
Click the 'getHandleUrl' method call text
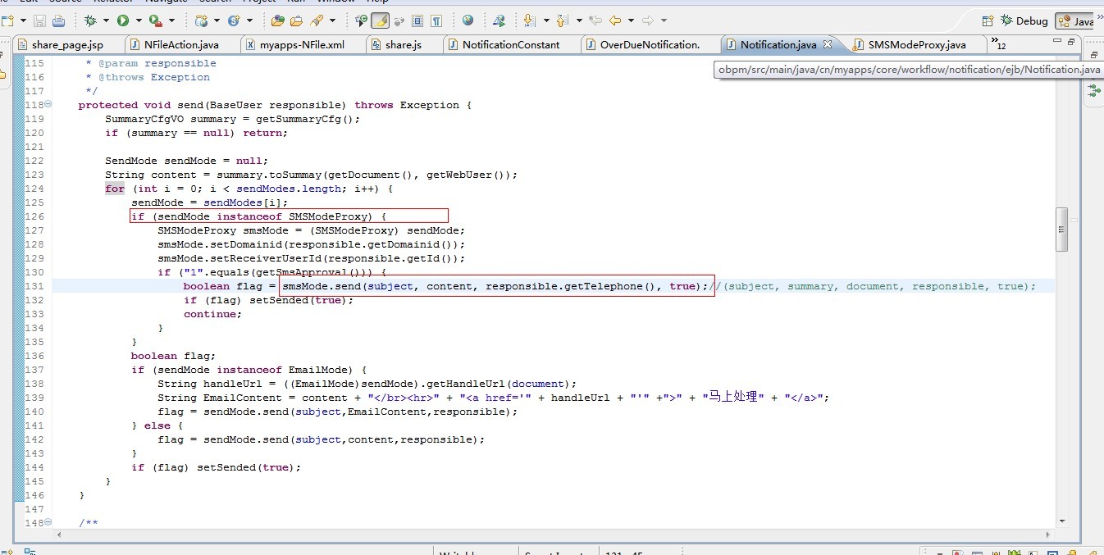tap(467, 384)
